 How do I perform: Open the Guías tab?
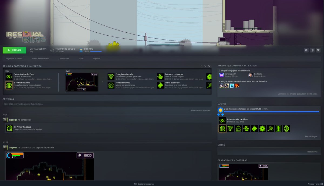coord(81,58)
